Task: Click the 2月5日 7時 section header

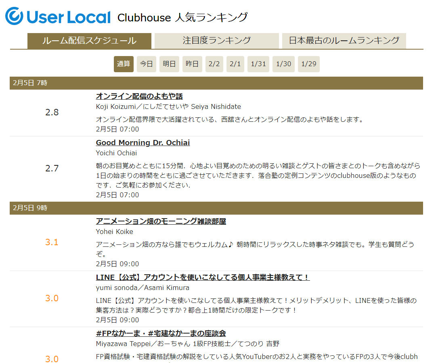Action: tap(216, 83)
